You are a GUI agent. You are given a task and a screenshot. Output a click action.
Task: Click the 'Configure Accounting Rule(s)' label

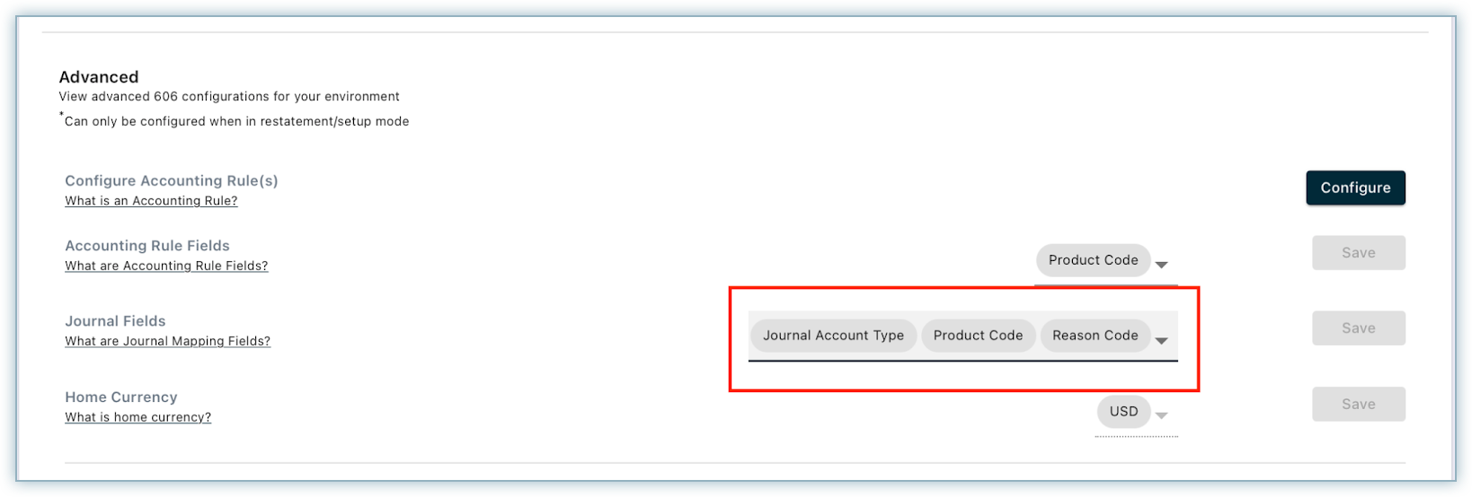(171, 181)
